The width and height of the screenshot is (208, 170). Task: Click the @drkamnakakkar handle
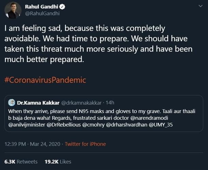pyautogui.click(x=81, y=102)
